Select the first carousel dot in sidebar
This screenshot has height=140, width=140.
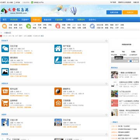(x=129, y=61)
